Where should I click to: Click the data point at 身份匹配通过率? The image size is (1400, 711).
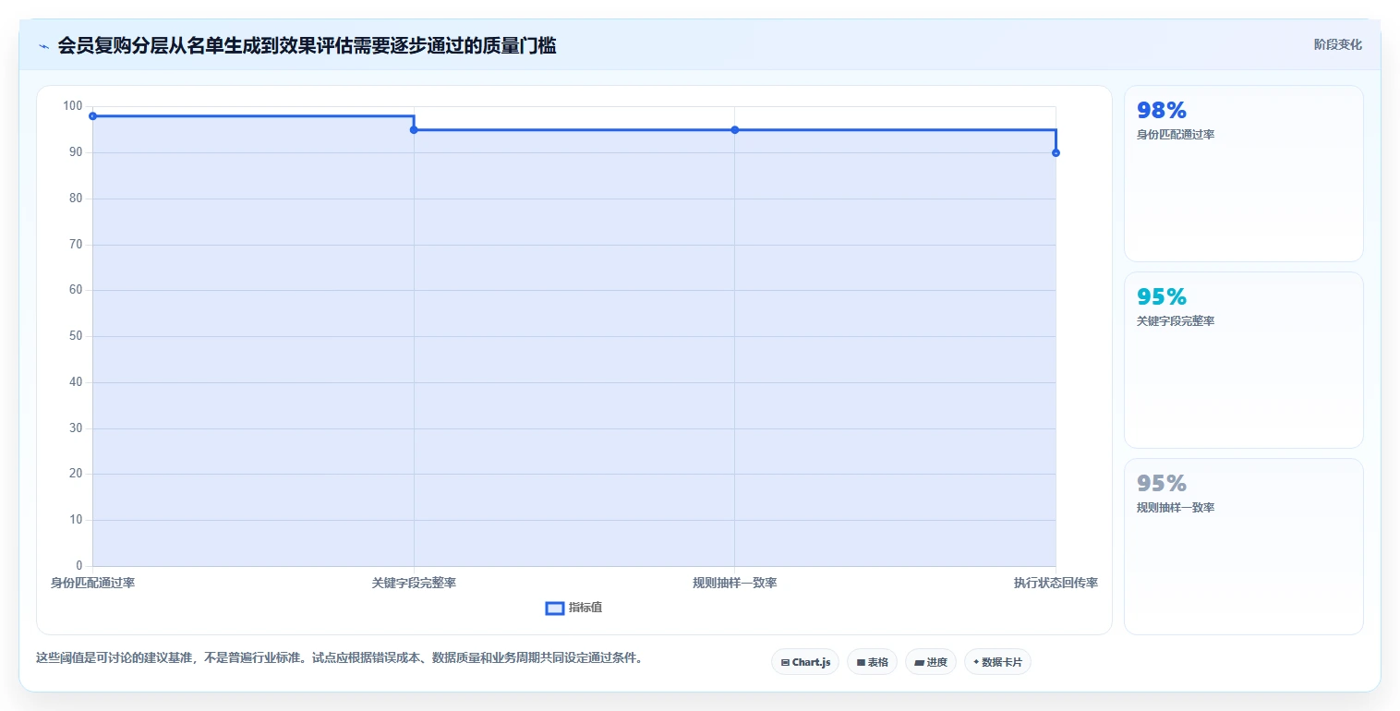92,116
